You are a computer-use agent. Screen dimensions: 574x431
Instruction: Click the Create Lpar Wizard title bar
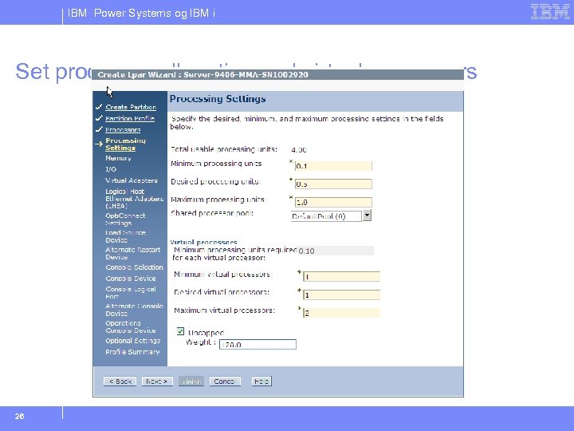(278, 74)
